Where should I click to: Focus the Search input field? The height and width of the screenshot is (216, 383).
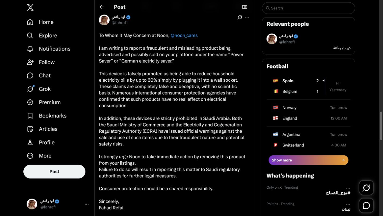click(x=309, y=8)
